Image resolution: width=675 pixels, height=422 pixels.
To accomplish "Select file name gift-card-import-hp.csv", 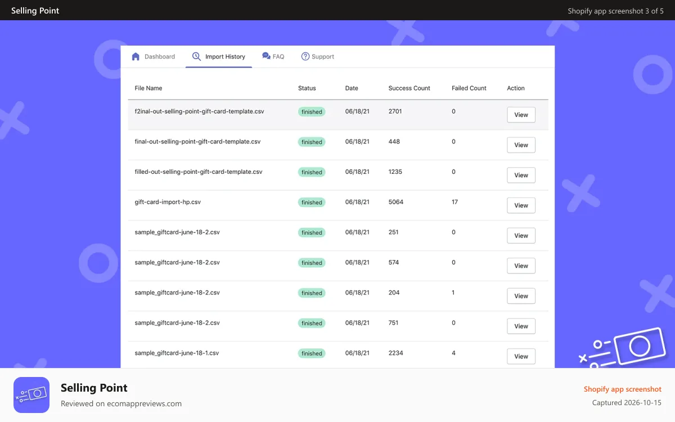I will pyautogui.click(x=168, y=202).
